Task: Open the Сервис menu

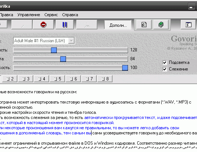Action: point(51,15)
